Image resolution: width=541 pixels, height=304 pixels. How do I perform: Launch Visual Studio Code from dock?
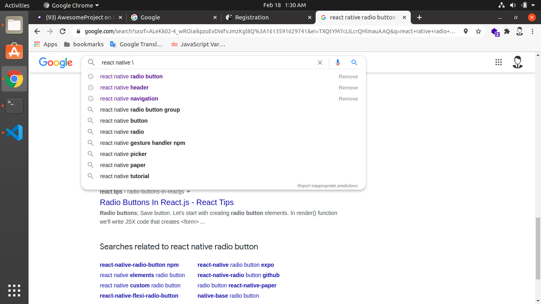[14, 133]
